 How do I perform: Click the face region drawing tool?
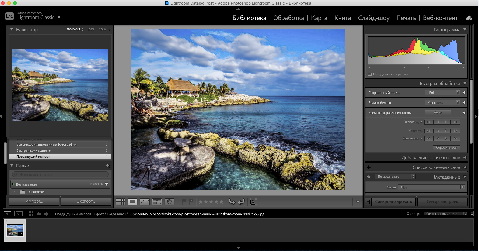point(253,201)
